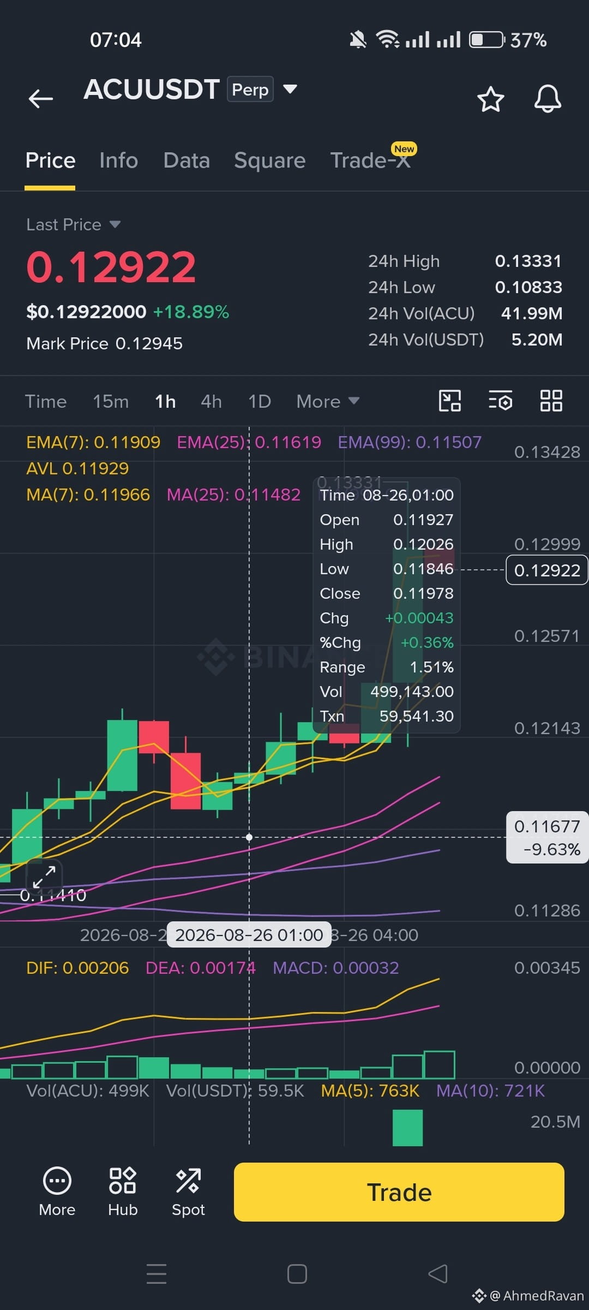Image resolution: width=589 pixels, height=1310 pixels.
Task: Tap the crosshair intersection dot
Action: 249,837
